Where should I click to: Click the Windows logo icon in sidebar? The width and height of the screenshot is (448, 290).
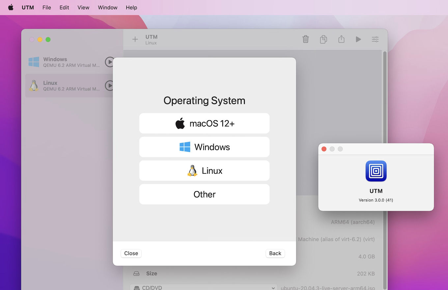34,62
